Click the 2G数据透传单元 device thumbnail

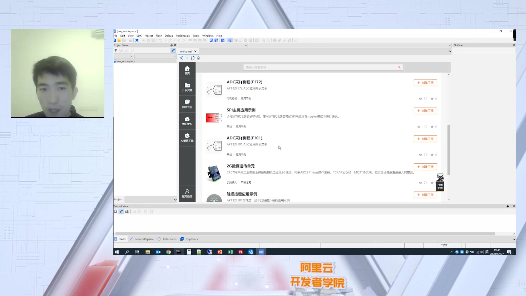coord(214,174)
